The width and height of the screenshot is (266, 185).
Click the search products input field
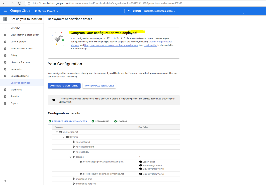click(x=184, y=11)
